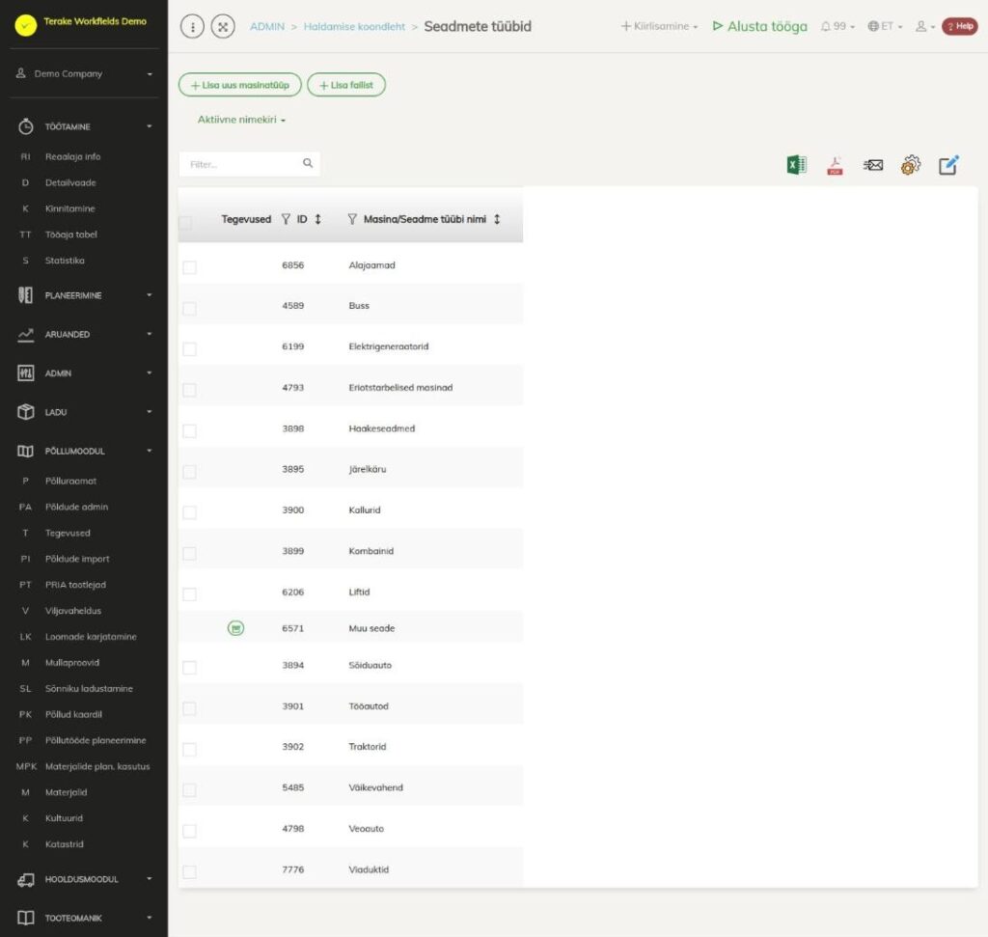The height and width of the screenshot is (937, 988).
Task: Select the Buss row checkbox
Action: 189,308
